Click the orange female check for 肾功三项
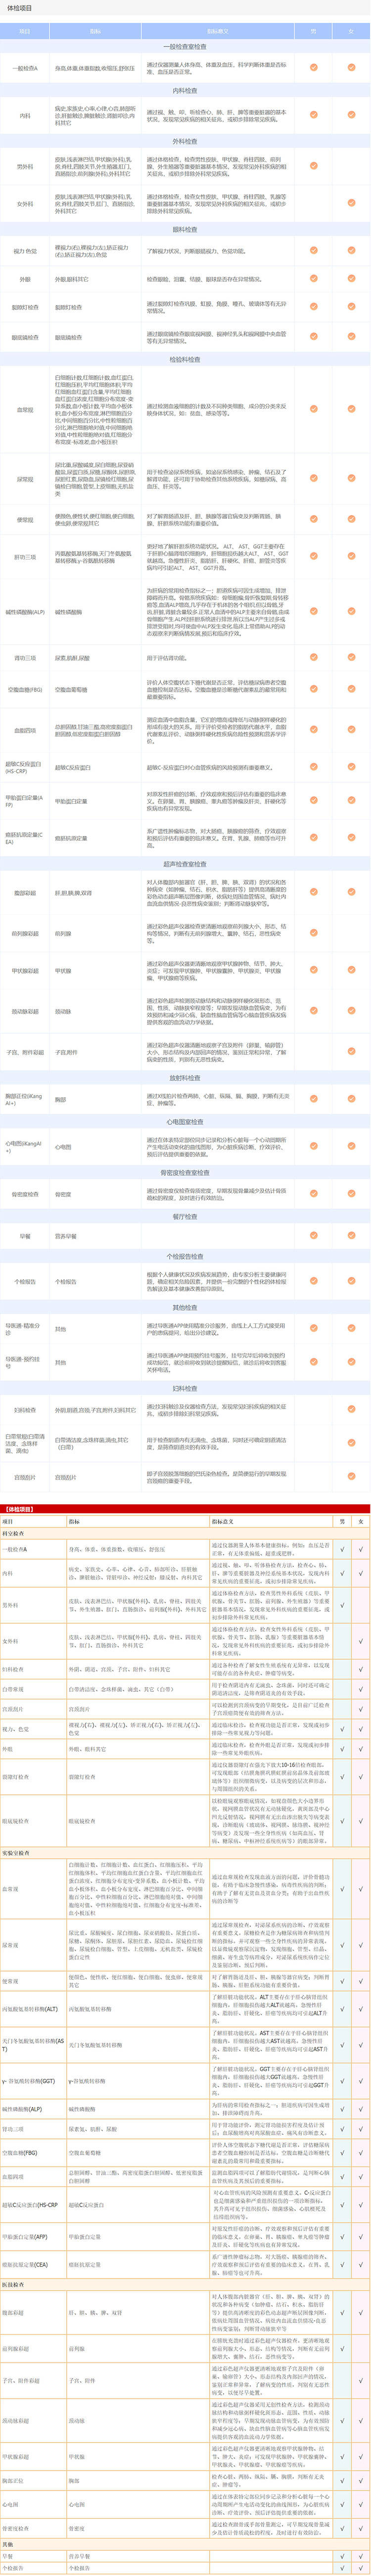Viewport: 371px width, 2576px height. coord(351,657)
